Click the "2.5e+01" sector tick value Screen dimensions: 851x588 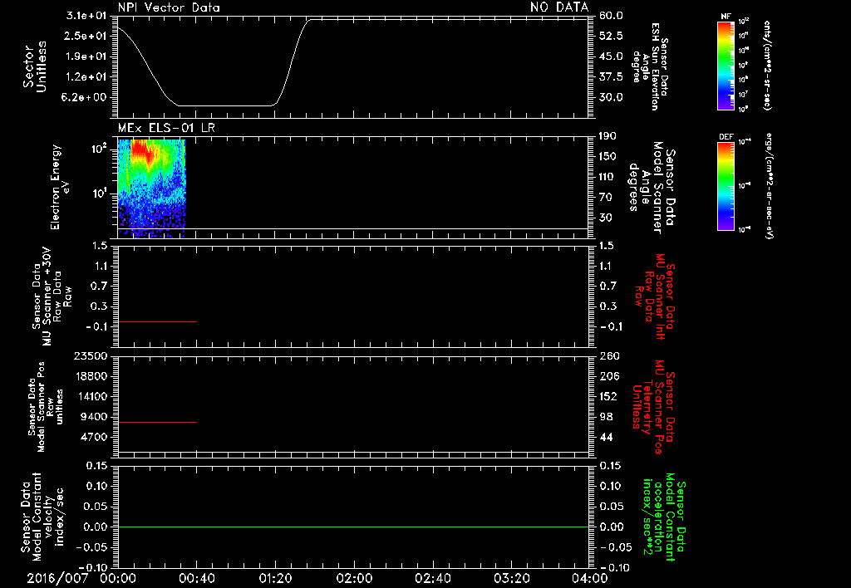pyautogui.click(x=86, y=36)
